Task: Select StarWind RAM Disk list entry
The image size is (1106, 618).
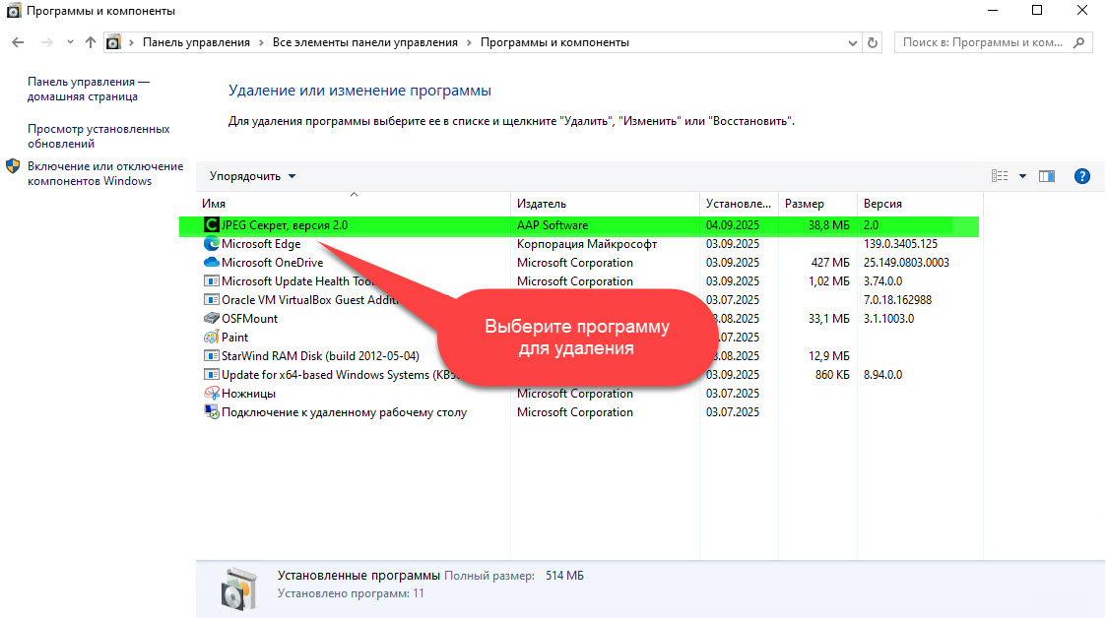Action: (320, 356)
